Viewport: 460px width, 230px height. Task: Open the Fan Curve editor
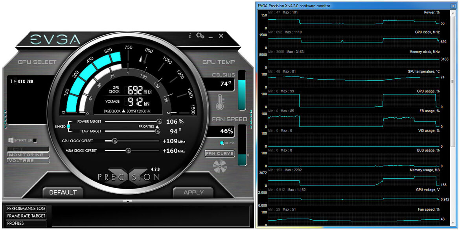click(220, 153)
